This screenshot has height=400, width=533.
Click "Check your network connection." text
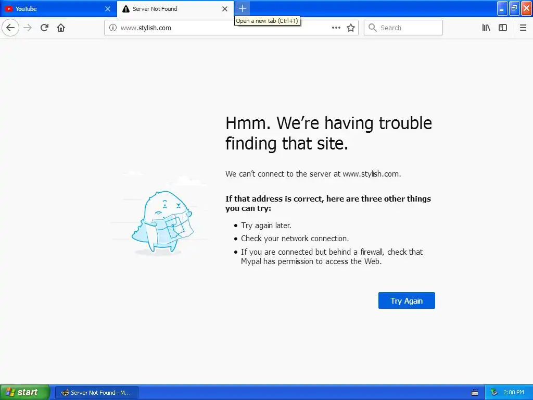pyautogui.click(x=295, y=239)
